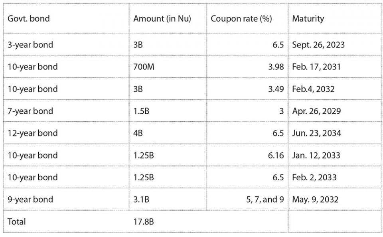Image resolution: width=383 pixels, height=237 pixels.
Task: Click the "12-year bond" row label
Action: [x=32, y=133]
